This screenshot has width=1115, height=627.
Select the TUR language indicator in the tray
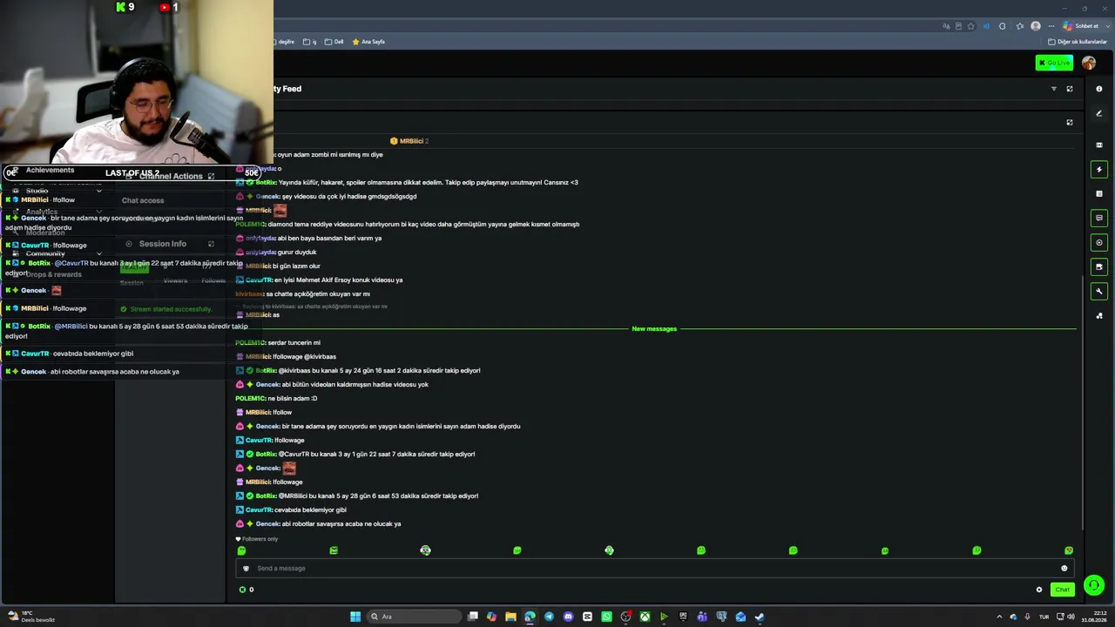tap(1044, 617)
